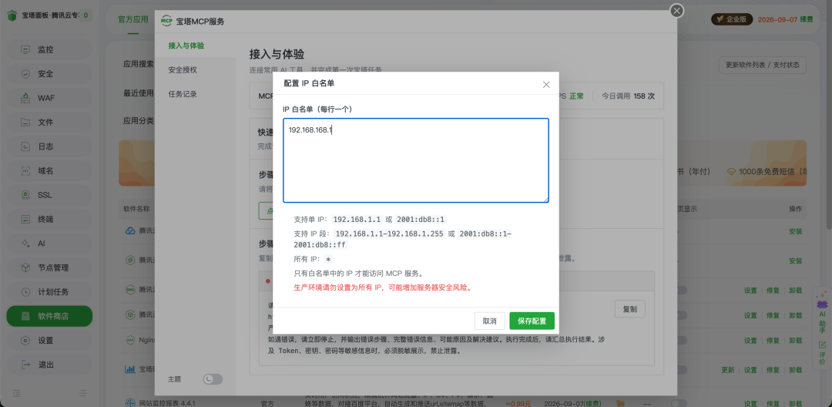832x407 pixels.
Task: Switch to the 官方应用 tab
Action: tap(133, 19)
